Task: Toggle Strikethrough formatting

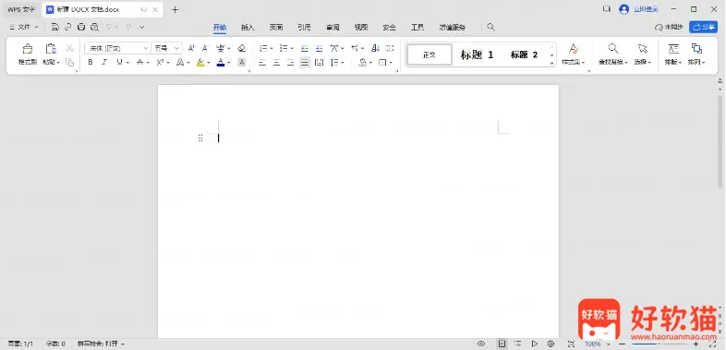Action: pyautogui.click(x=139, y=62)
